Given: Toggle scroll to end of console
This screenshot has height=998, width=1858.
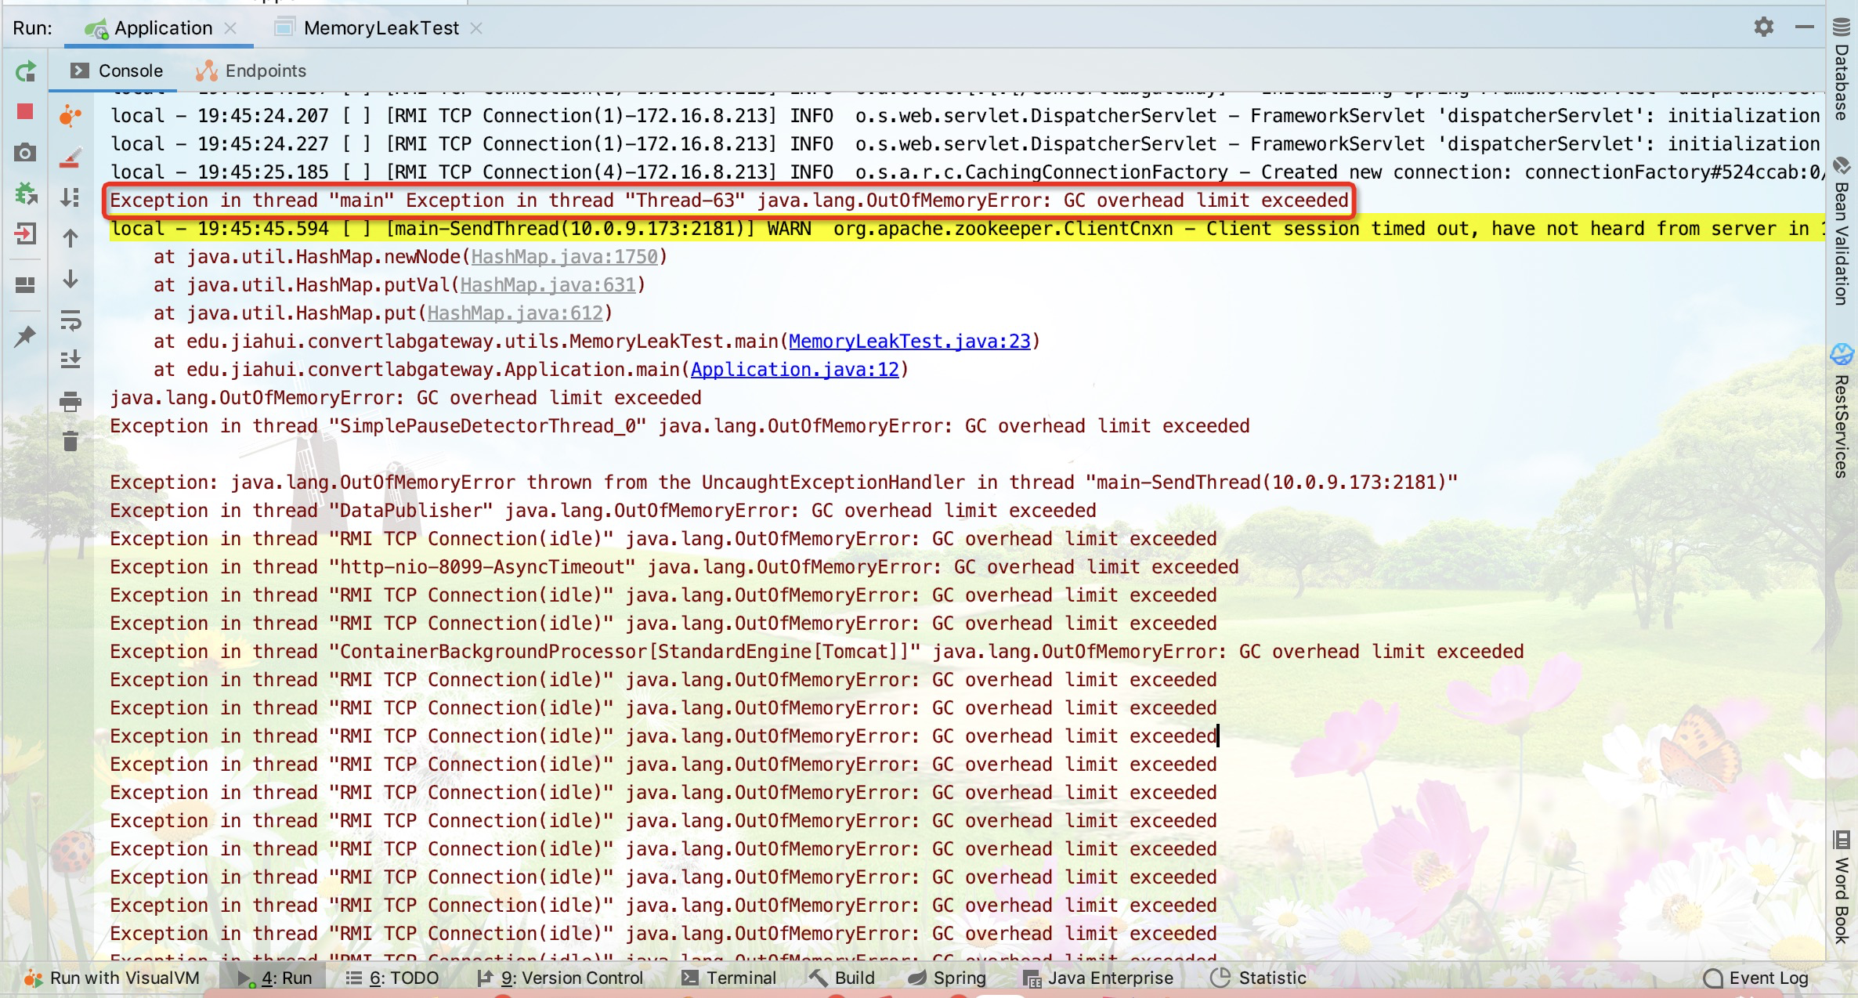Looking at the screenshot, I should [x=70, y=360].
